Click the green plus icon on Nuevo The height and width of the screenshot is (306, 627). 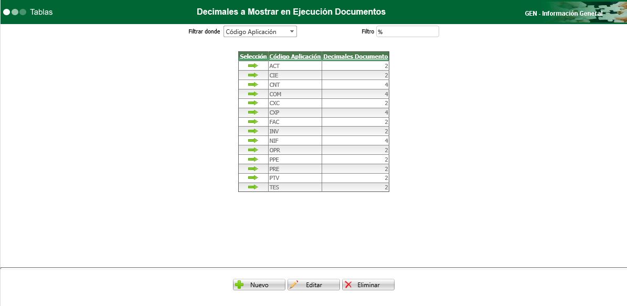(239, 284)
